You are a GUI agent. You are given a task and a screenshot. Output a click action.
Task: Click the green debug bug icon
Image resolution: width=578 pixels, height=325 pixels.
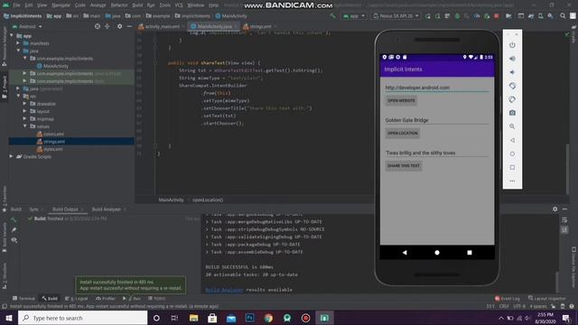(457, 16)
